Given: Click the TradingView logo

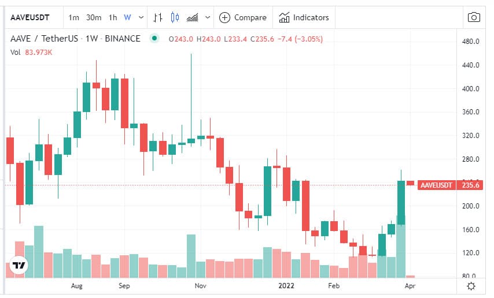Looking at the screenshot, I should [19, 266].
